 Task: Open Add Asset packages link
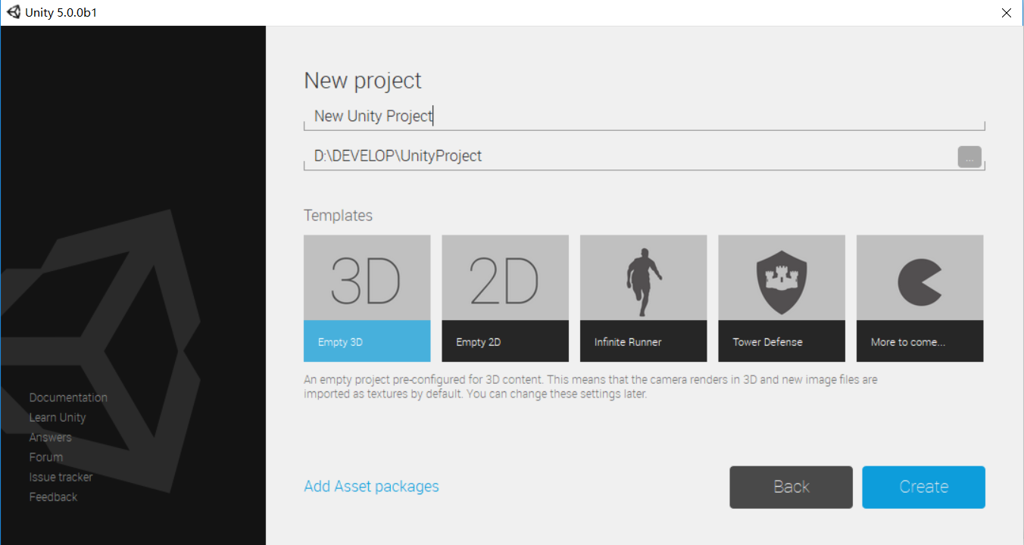tap(371, 486)
